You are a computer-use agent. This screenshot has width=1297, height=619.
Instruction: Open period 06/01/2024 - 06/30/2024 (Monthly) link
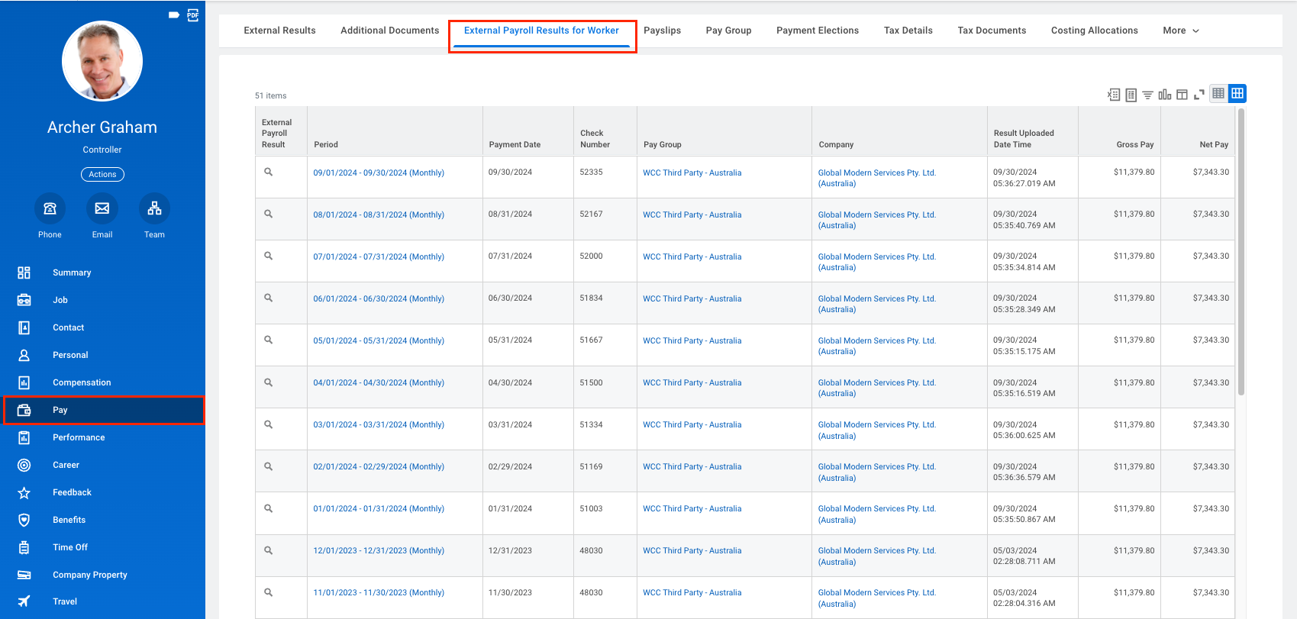[x=379, y=298]
